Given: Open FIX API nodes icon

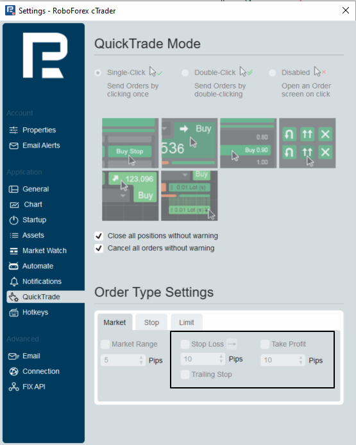Looking at the screenshot, I should [13, 387].
